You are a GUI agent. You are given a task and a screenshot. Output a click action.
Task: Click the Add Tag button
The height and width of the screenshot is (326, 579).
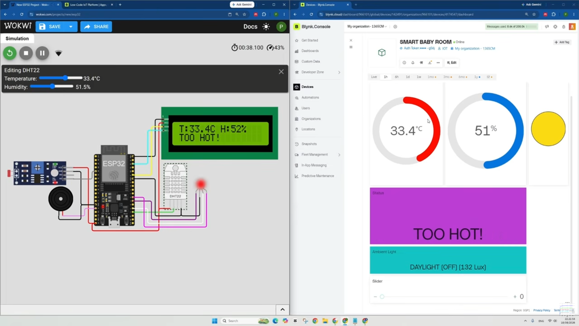[x=562, y=42]
